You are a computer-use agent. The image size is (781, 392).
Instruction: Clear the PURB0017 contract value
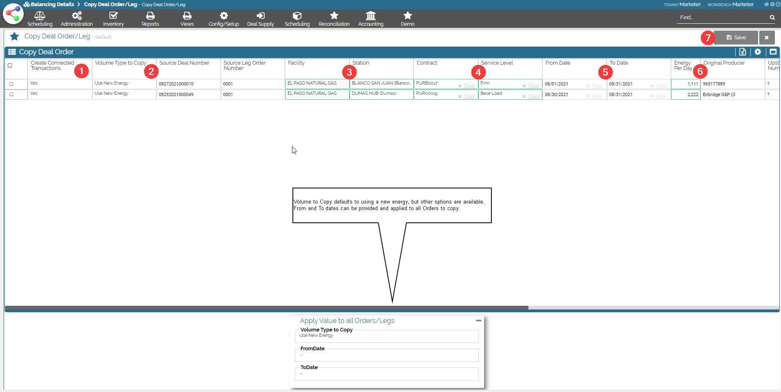pos(466,86)
